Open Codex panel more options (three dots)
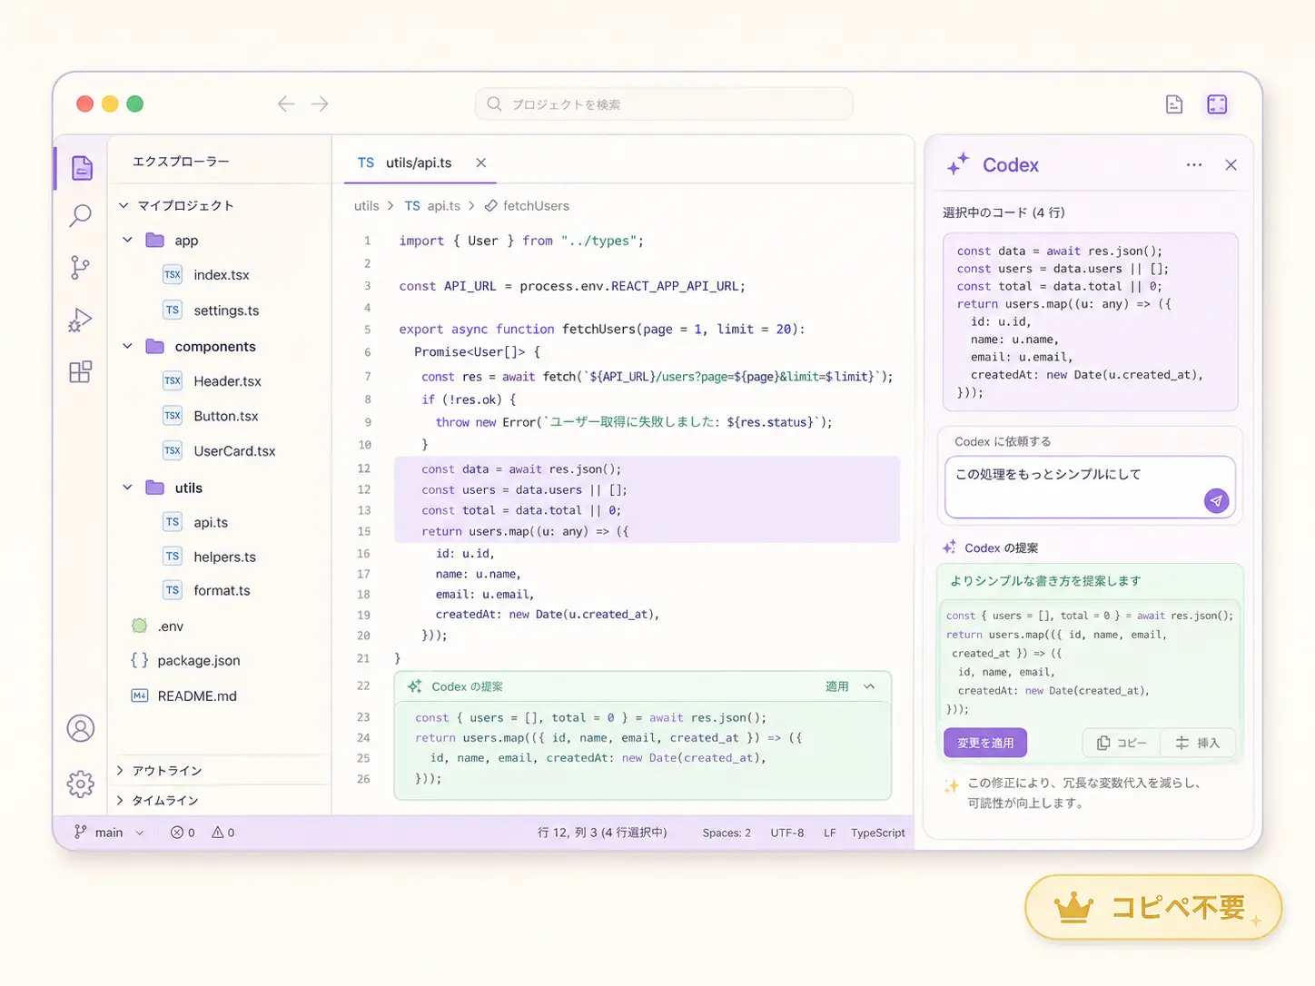This screenshot has height=986, width=1315. coord(1194,165)
